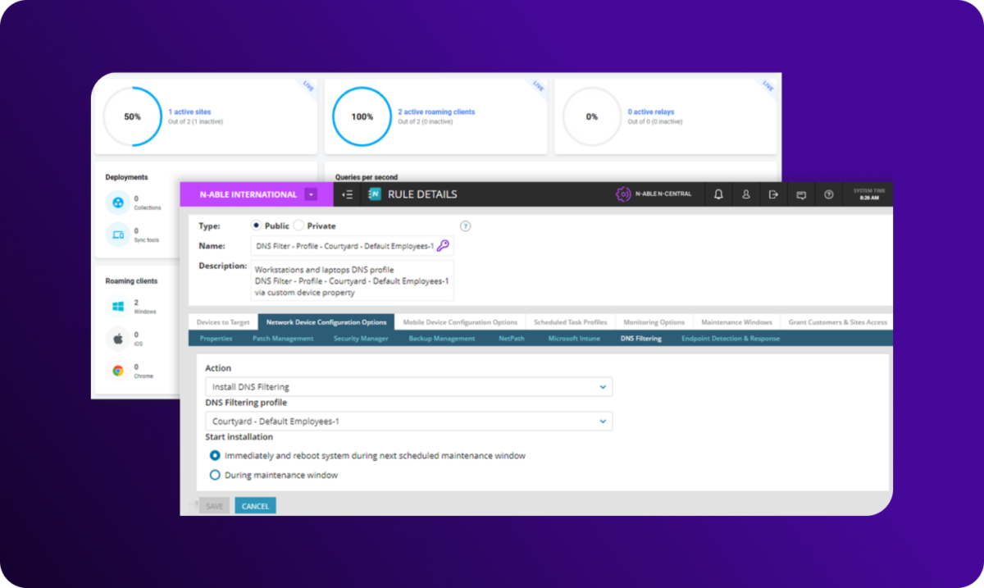Open the Action dropdown Install DNS Filtering

pos(408,386)
